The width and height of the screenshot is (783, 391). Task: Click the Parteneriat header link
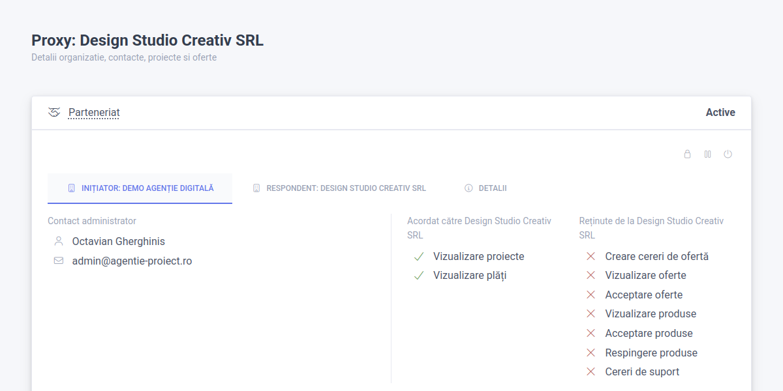pos(94,113)
